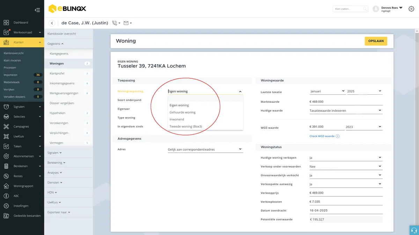Click the OPSLAAN button
This screenshot has width=419, height=235.
376,41
